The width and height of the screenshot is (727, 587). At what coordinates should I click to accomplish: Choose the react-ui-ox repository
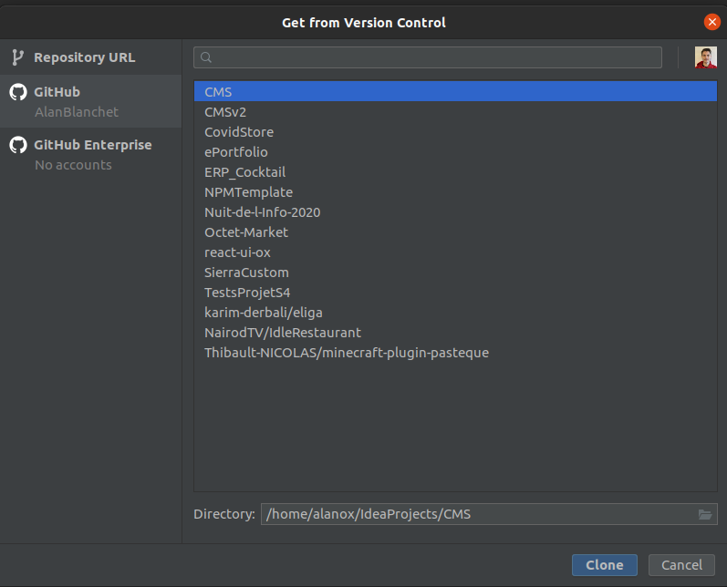click(x=237, y=252)
